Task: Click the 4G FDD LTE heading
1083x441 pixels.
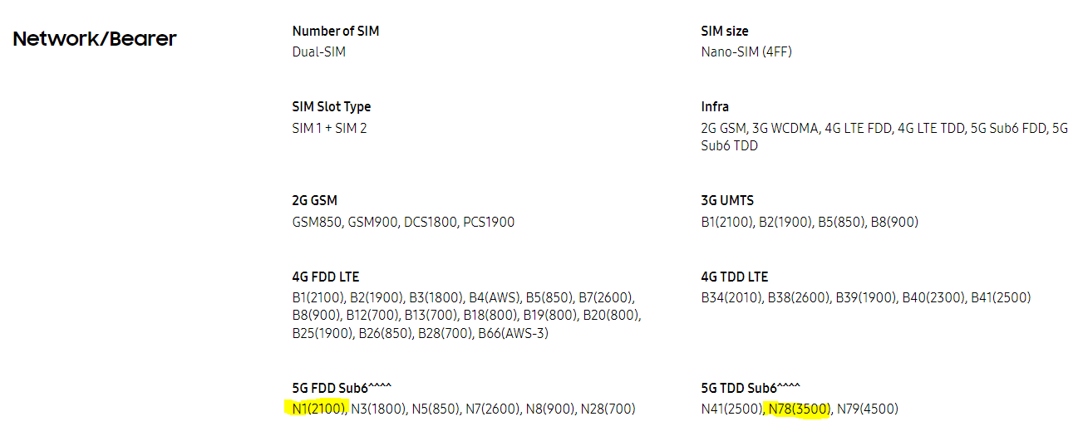Action: click(326, 277)
